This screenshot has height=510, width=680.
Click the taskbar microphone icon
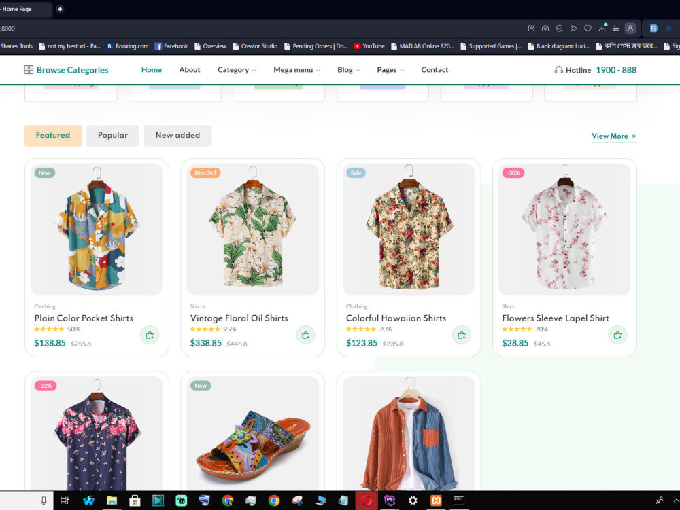[x=44, y=501]
